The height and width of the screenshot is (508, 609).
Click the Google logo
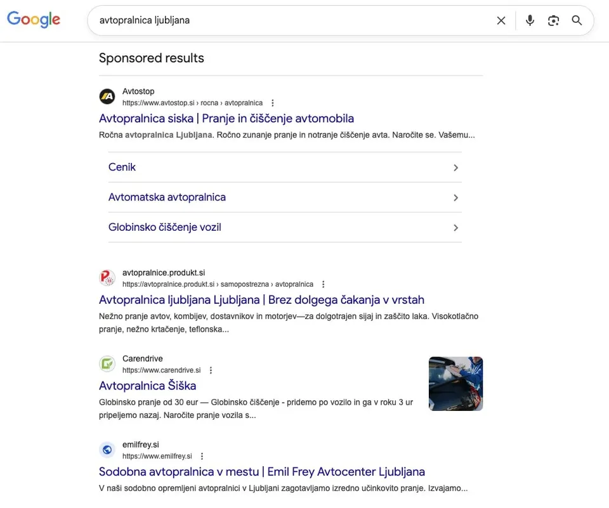pos(34,19)
